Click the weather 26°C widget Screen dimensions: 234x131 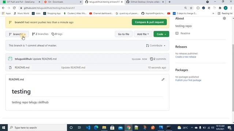coord(182,128)
